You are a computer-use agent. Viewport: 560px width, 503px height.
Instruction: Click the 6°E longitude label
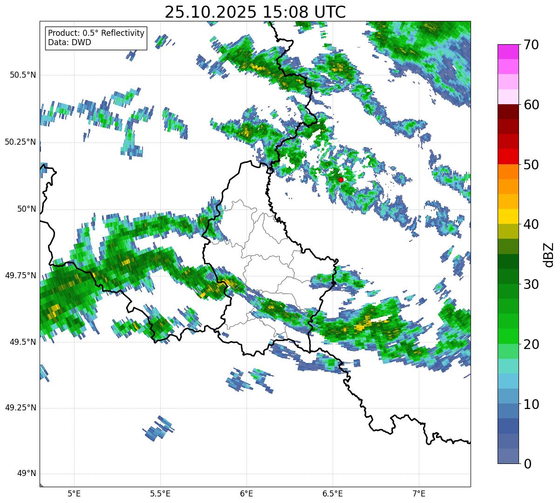[x=246, y=494]
